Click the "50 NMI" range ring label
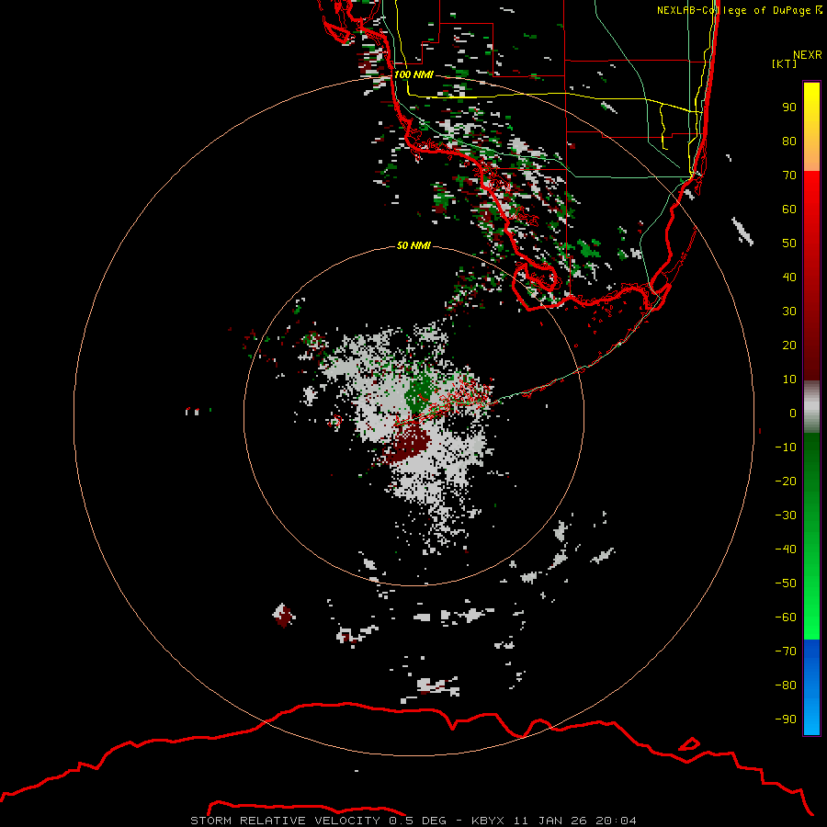The image size is (827, 827). click(413, 245)
